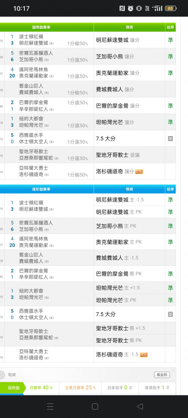The width and height of the screenshot is (188, 418).
Task: Tap the blue 結果 column header
Action: pyautogui.click(x=170, y=189)
